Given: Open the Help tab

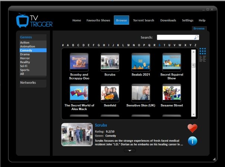Looking at the screenshot, I should coord(202,20).
